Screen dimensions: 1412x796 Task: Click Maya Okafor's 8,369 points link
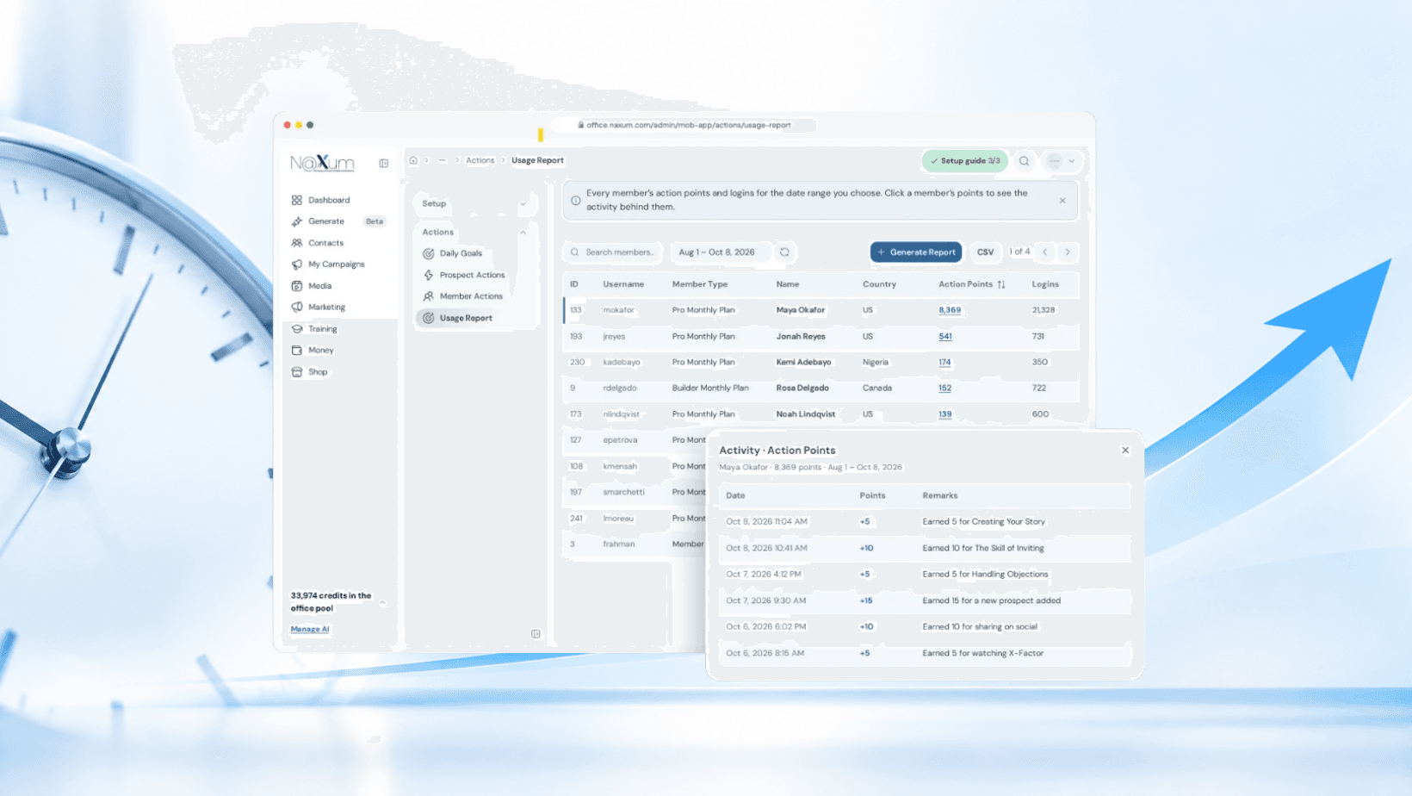[950, 310]
